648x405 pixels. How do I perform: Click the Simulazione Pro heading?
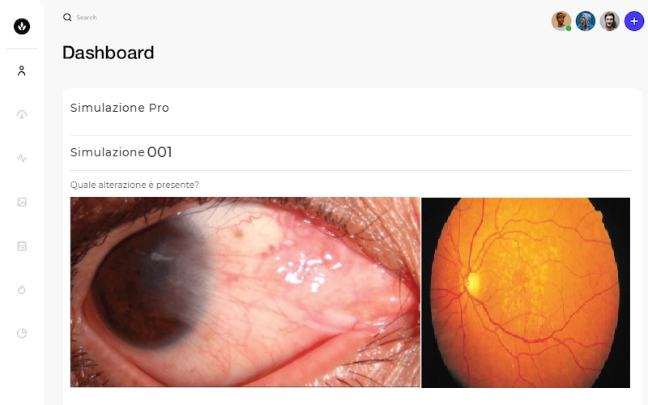click(x=120, y=108)
